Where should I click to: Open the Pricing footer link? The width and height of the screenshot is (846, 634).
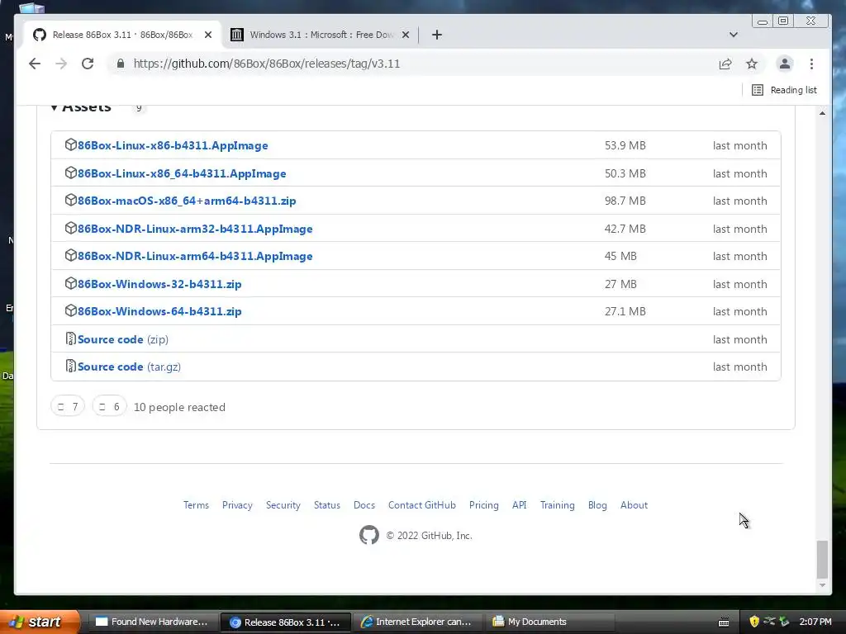tap(484, 505)
